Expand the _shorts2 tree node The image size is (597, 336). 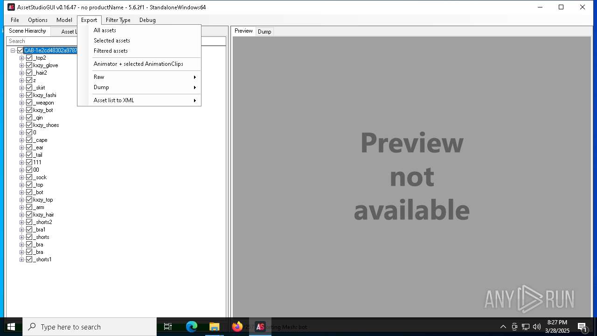[x=21, y=222]
